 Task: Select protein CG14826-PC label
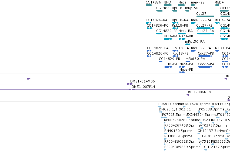(158, 53)
